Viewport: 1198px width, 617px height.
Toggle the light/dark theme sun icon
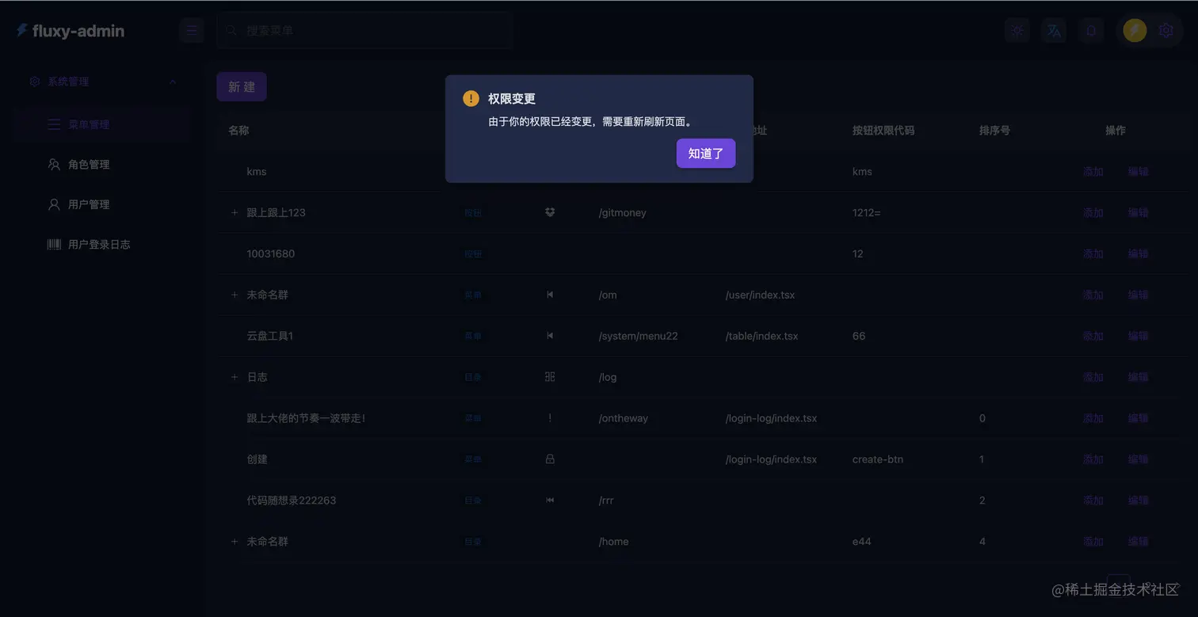coord(1017,31)
